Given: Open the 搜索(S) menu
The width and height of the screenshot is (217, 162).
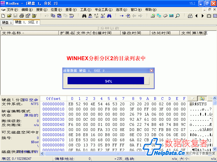Looking at the screenshot, I should pos(42,10).
